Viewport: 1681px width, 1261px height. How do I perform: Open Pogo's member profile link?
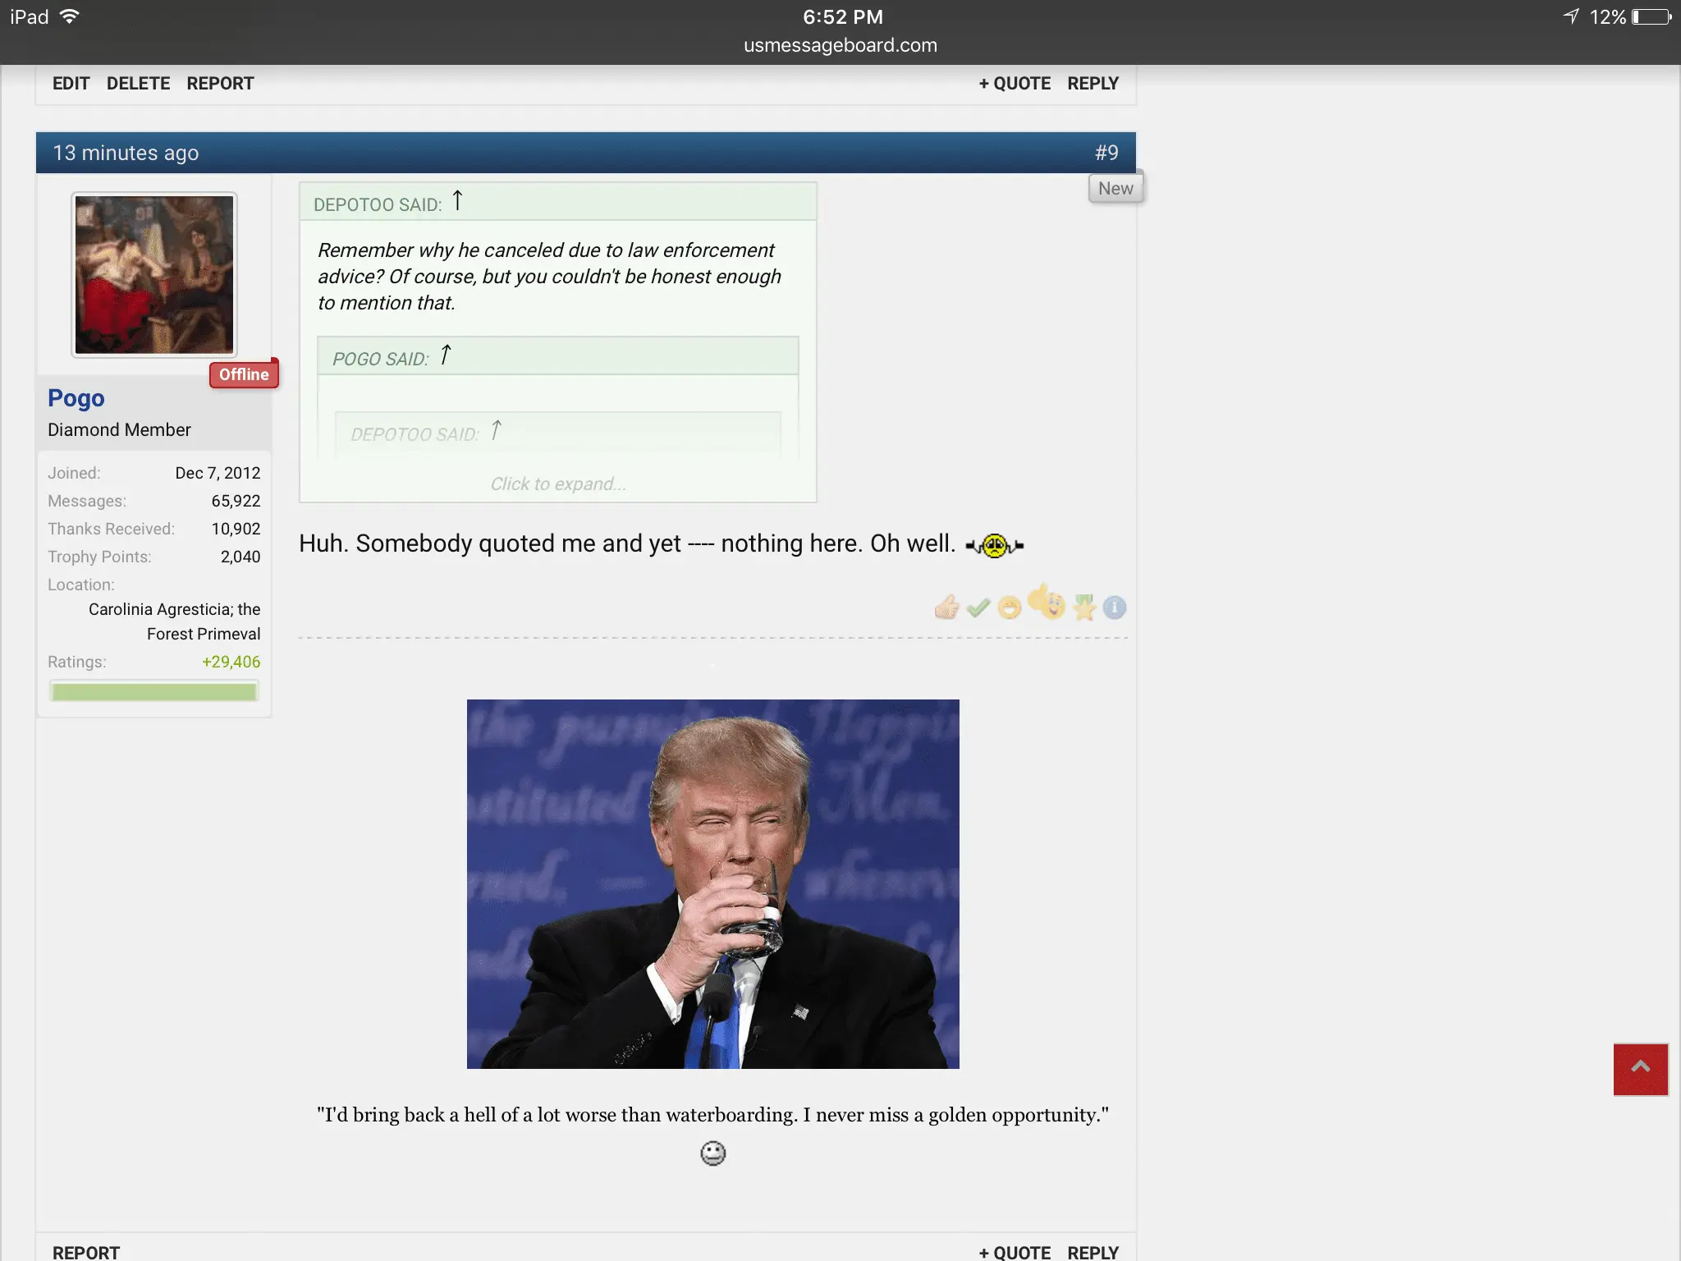pos(76,398)
